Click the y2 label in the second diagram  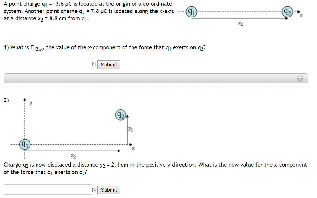click(x=130, y=129)
